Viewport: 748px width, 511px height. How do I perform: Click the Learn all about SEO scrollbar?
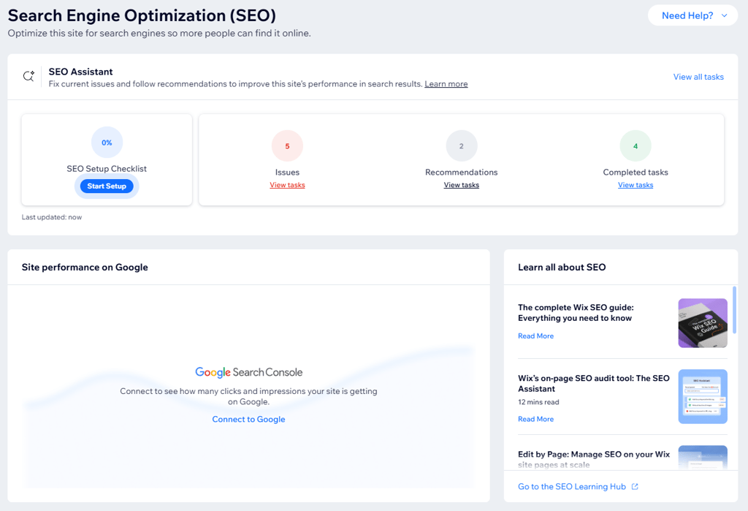pyautogui.click(x=734, y=310)
